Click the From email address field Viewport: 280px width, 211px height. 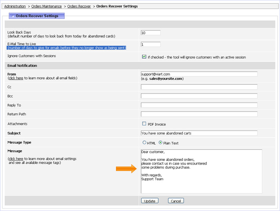199,74
